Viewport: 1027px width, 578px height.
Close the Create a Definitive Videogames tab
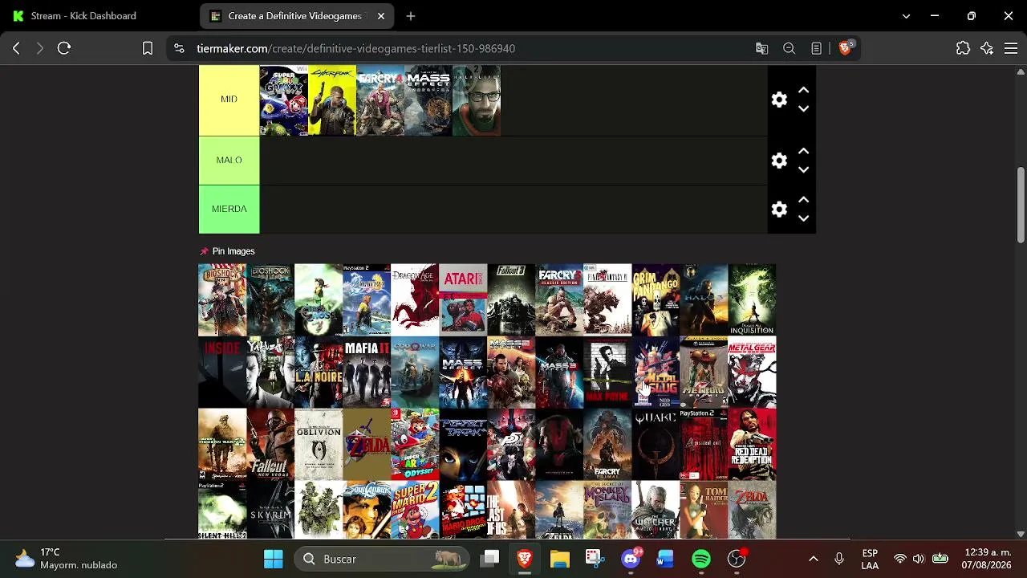coord(381,16)
